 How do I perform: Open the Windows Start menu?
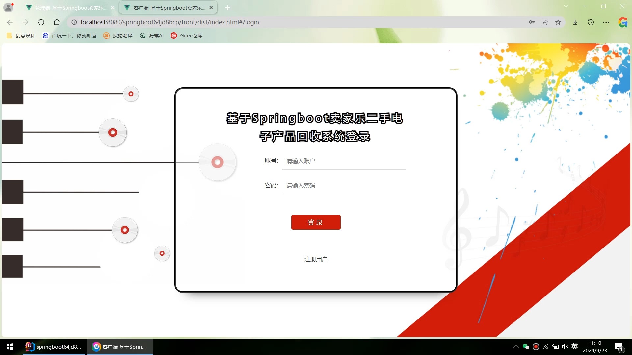pos(10,347)
